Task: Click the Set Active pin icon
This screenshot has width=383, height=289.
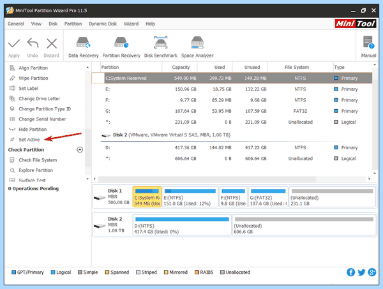Action: tap(12, 139)
